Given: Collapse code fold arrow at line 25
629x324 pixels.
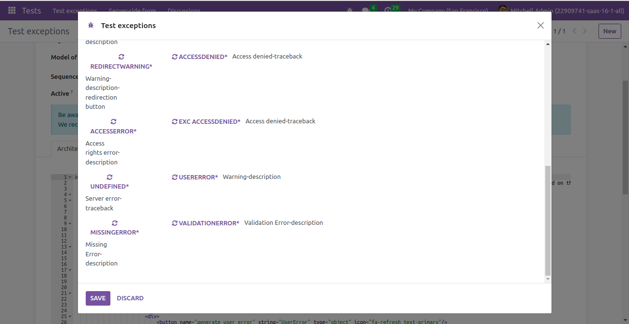Looking at the screenshot, I should pos(70,316).
